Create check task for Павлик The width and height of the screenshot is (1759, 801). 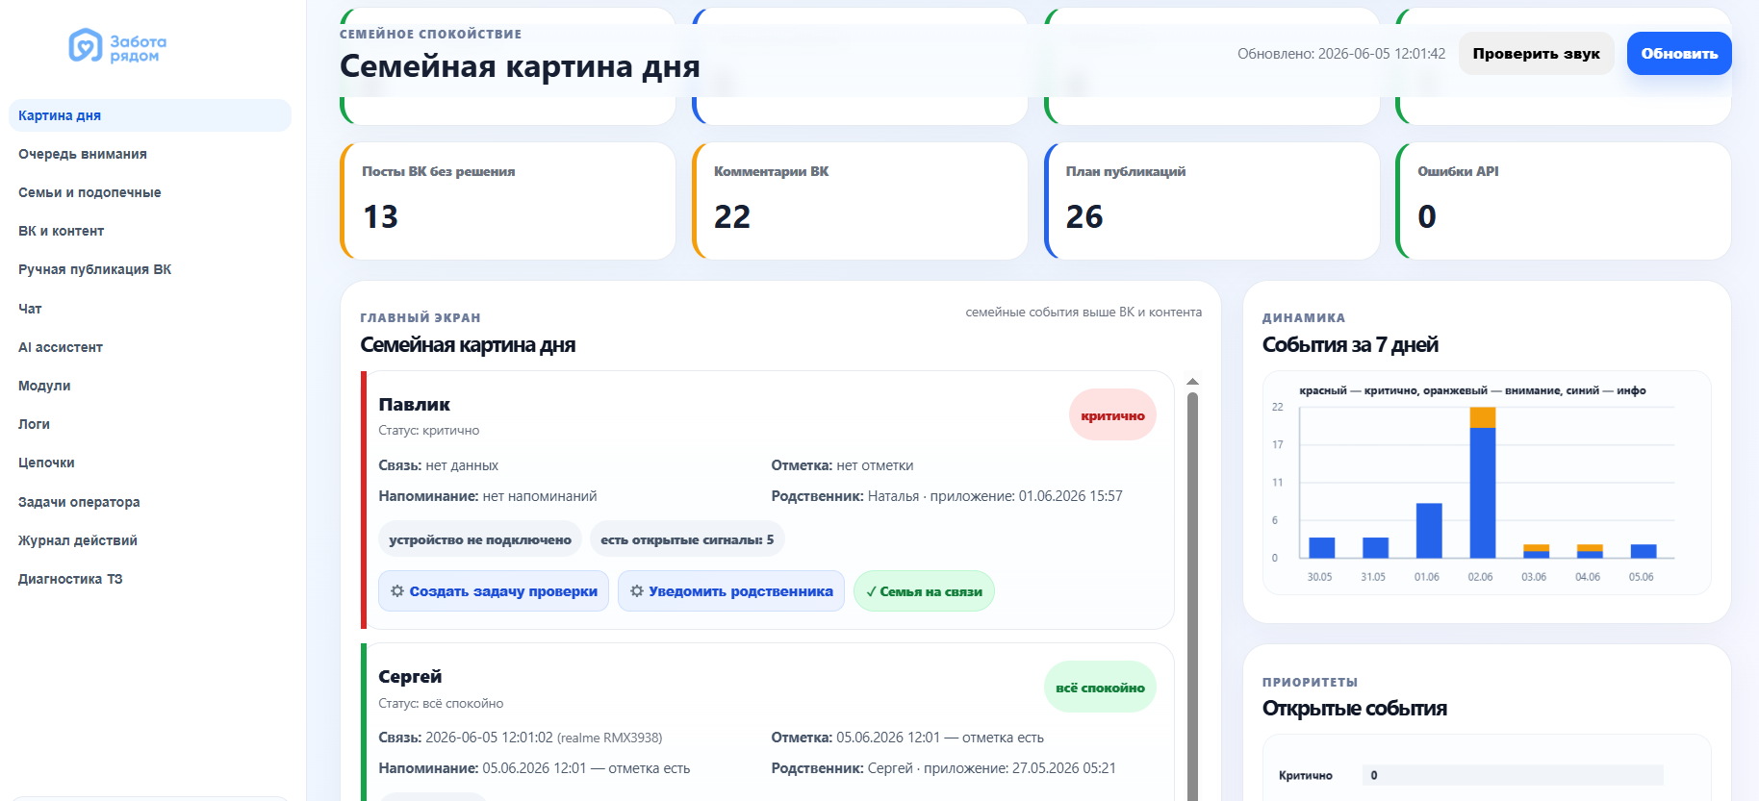tap(494, 591)
